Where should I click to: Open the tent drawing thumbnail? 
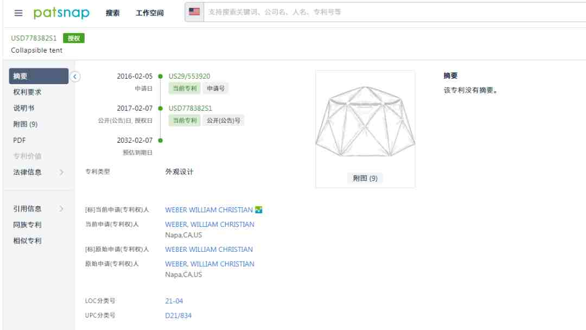365,121
